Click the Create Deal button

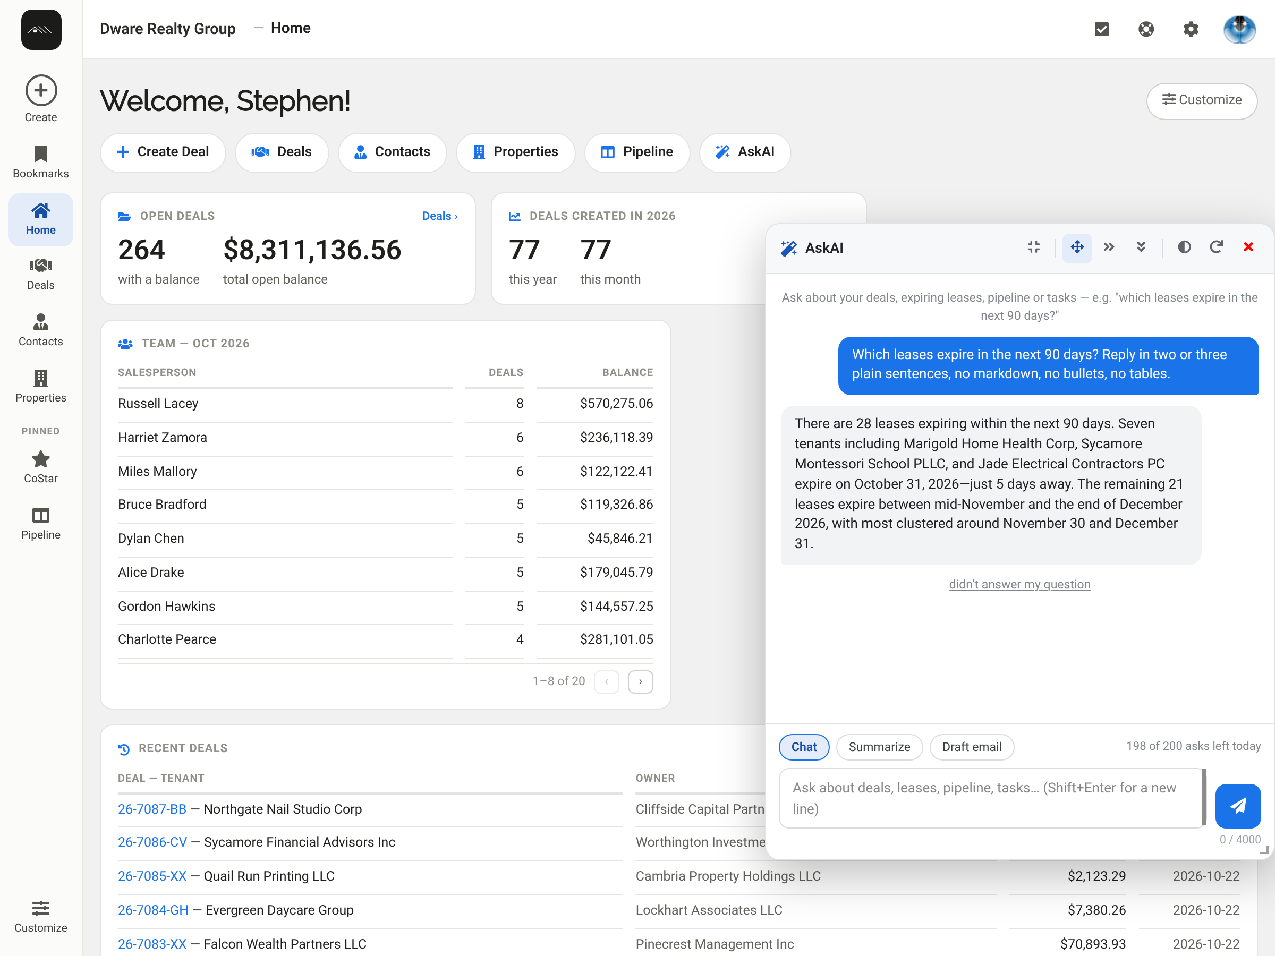[163, 152]
